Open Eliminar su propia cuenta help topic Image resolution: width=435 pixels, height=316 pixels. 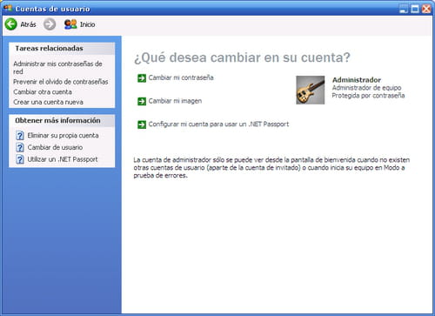(63, 136)
